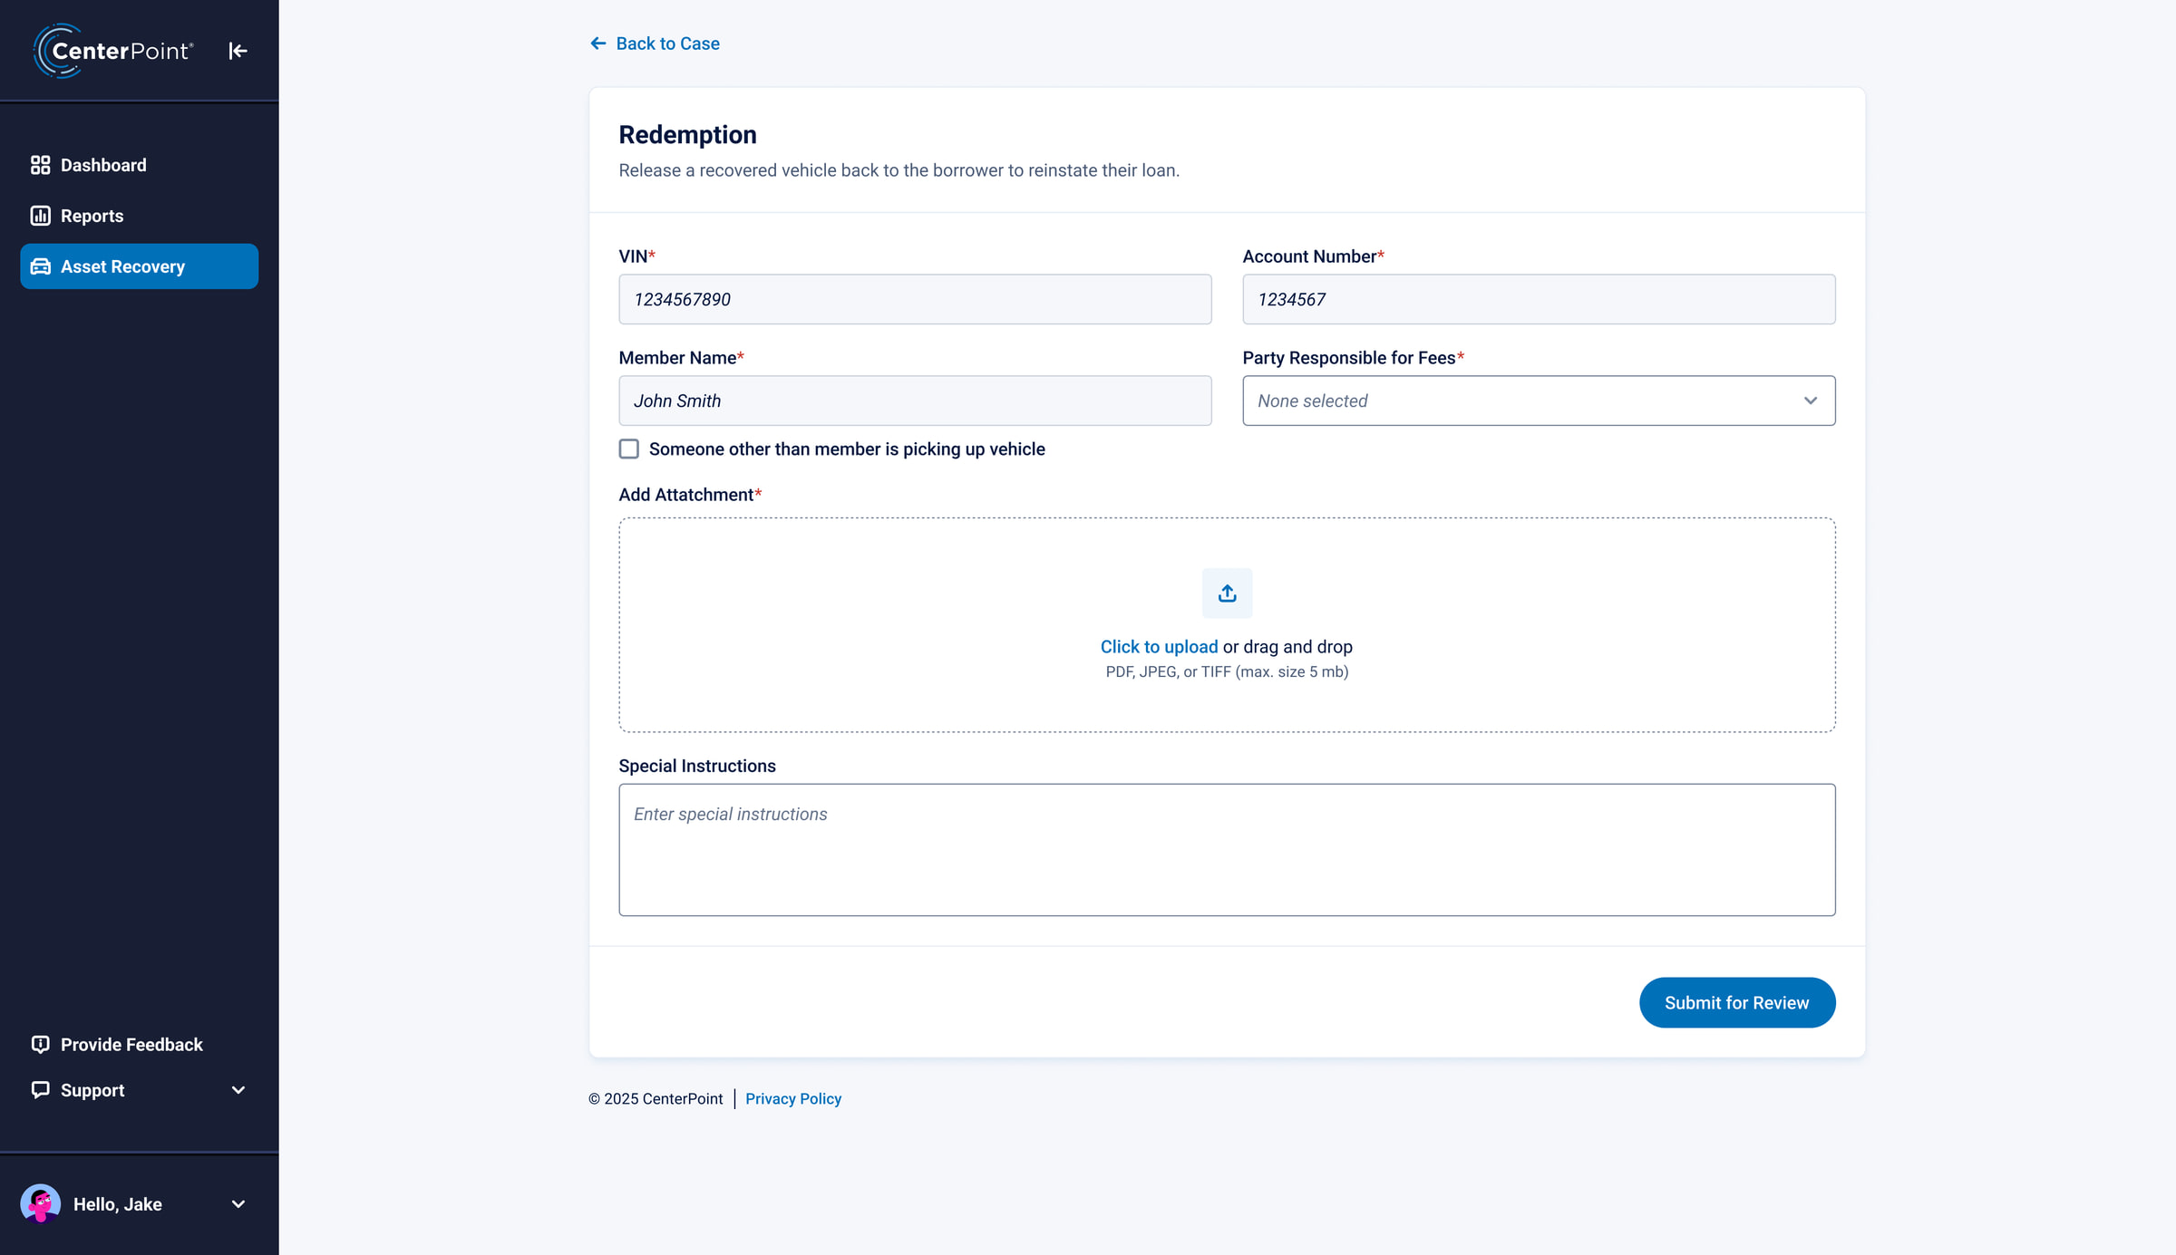Click the Member Name field
This screenshot has height=1255, width=2176.
915,401
